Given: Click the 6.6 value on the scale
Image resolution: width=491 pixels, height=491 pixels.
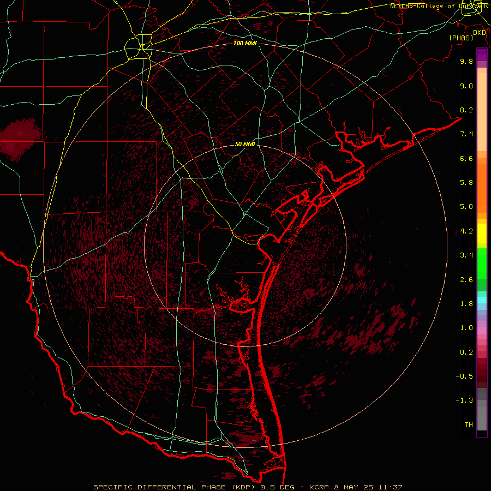Looking at the screenshot, I should (466, 158).
